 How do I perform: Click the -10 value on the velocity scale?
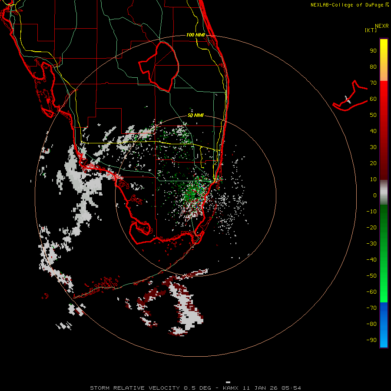371,212
